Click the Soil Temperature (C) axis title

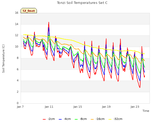coord(3,59)
